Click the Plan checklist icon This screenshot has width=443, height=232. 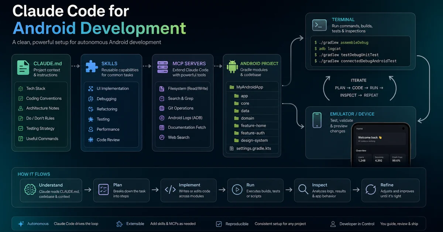pos(103,190)
